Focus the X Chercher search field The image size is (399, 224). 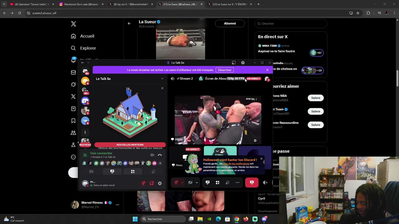[x=291, y=24]
